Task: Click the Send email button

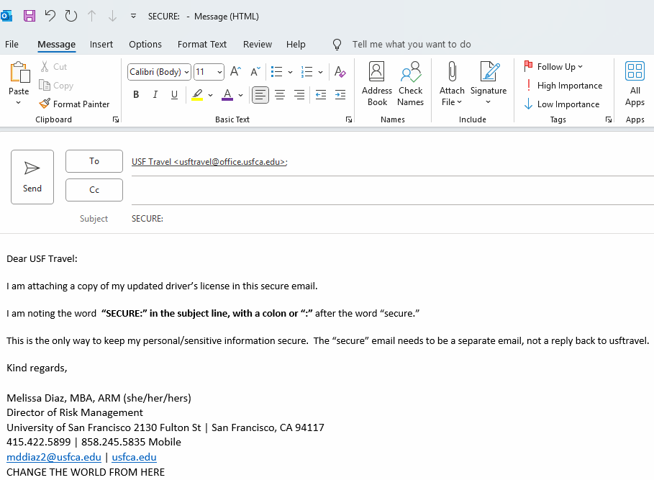Action: 32,177
